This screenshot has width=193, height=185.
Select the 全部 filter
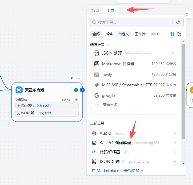coord(96,34)
